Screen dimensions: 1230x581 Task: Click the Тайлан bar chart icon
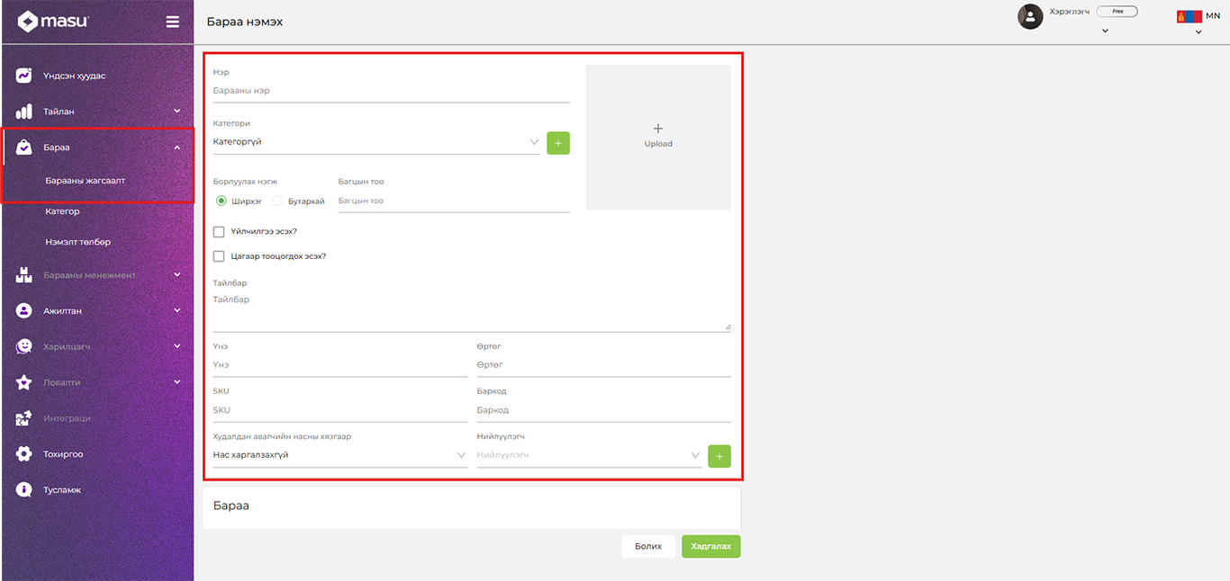[24, 112]
